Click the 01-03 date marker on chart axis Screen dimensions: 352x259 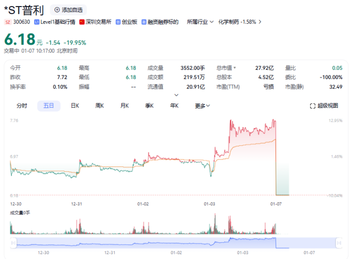coord(210,204)
